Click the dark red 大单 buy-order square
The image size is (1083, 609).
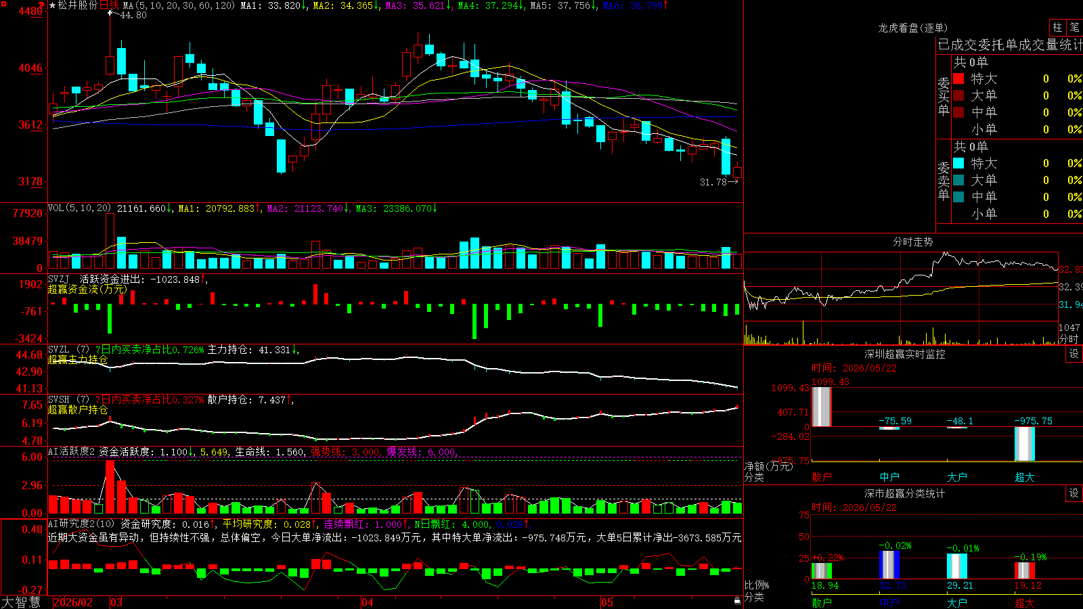958,95
